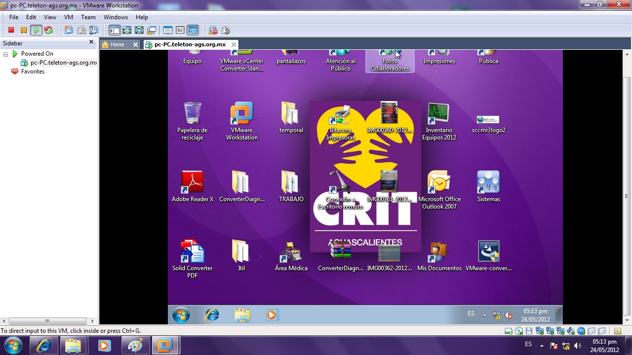Close the Home tab
The image size is (632, 355).
(x=135, y=44)
